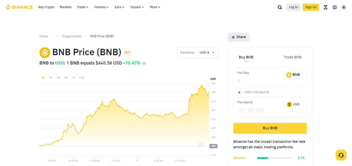
Task: Click the USD link in BNB to USD
Action: coord(59,63)
